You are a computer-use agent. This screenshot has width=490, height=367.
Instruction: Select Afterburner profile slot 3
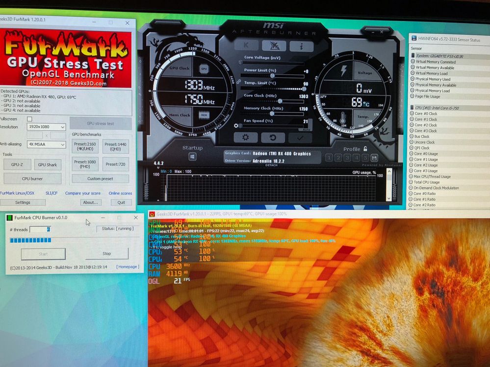347,158
